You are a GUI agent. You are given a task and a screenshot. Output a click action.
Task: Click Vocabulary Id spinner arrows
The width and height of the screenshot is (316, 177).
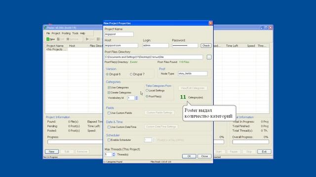(136, 98)
